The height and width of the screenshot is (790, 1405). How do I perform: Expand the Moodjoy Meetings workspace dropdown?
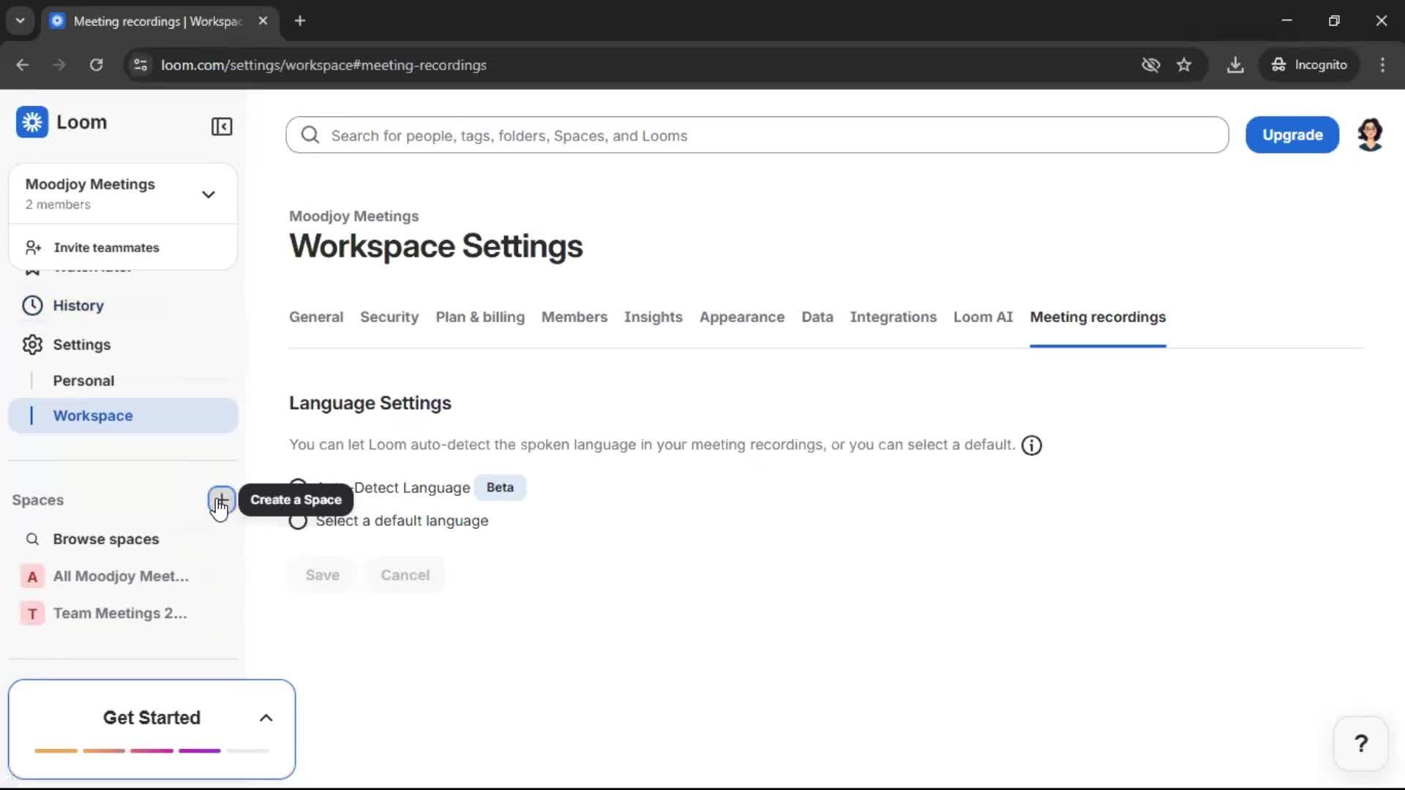[x=209, y=194]
